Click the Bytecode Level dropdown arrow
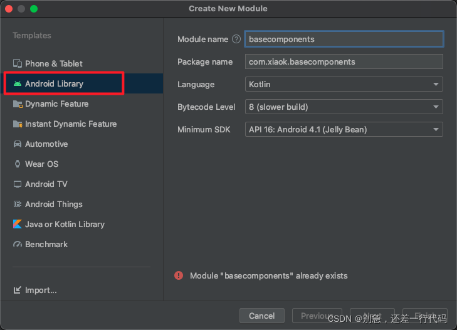The width and height of the screenshot is (457, 330). (436, 107)
